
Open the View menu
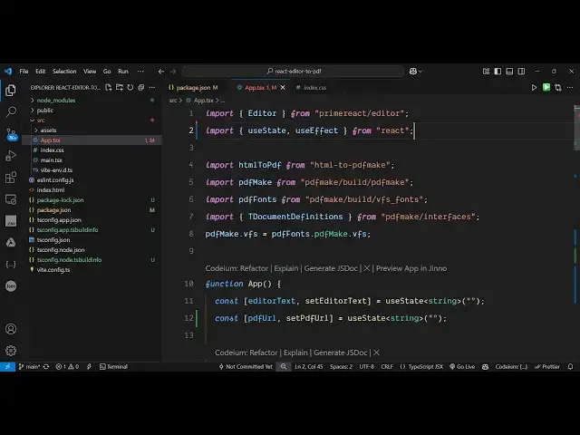(90, 72)
